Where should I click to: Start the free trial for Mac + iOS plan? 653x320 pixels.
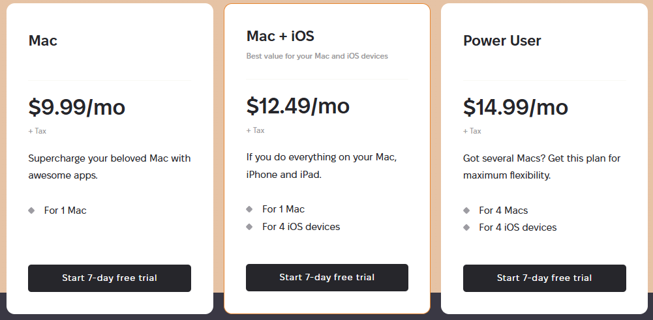coord(327,278)
